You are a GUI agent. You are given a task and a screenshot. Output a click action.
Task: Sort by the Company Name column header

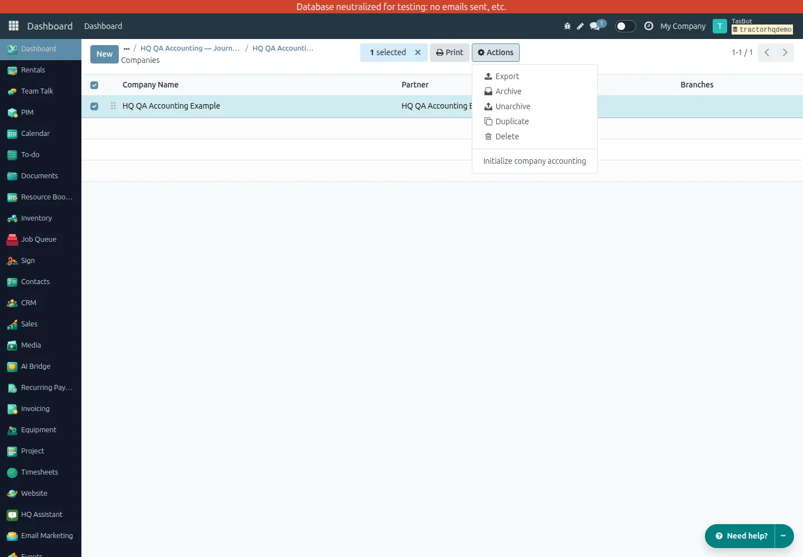click(x=151, y=85)
